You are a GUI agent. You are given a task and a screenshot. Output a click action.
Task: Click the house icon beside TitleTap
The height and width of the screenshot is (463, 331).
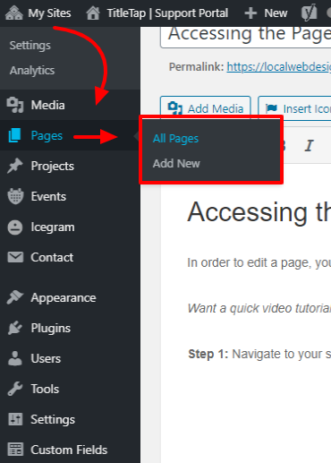click(x=93, y=13)
